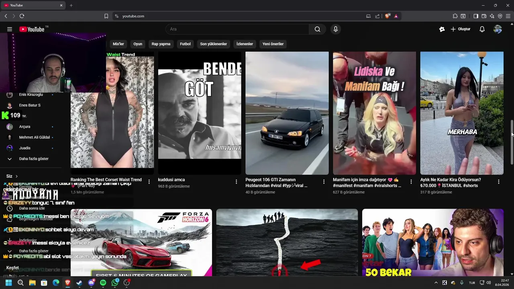Toggle the browser sidebar panel icon

click(476, 16)
